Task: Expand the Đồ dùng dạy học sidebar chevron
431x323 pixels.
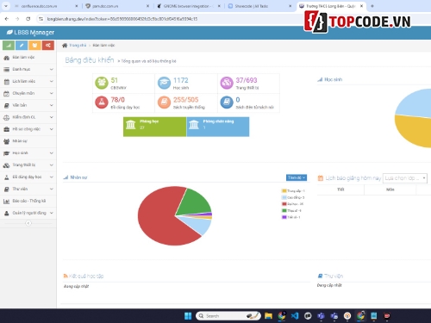Action: click(52, 177)
